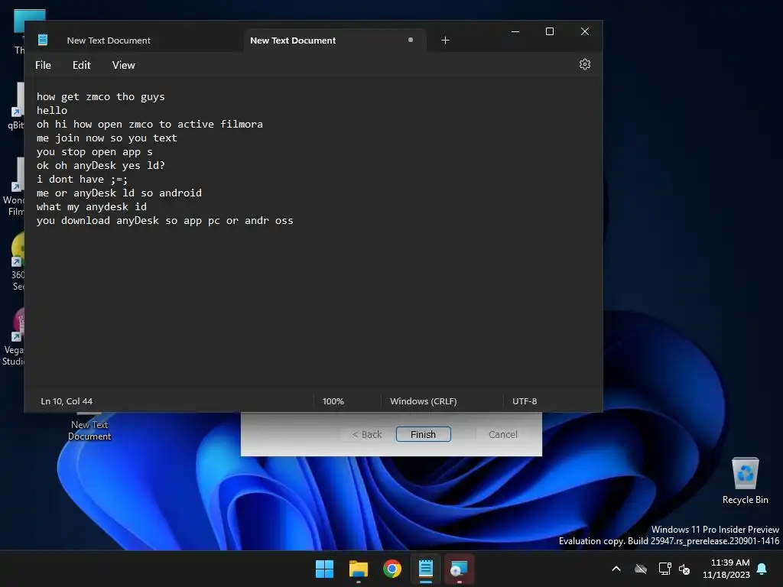Screen dimensions: 783x587
Task: Select the Vegas Studio desktop shortcut
Action: point(13,336)
